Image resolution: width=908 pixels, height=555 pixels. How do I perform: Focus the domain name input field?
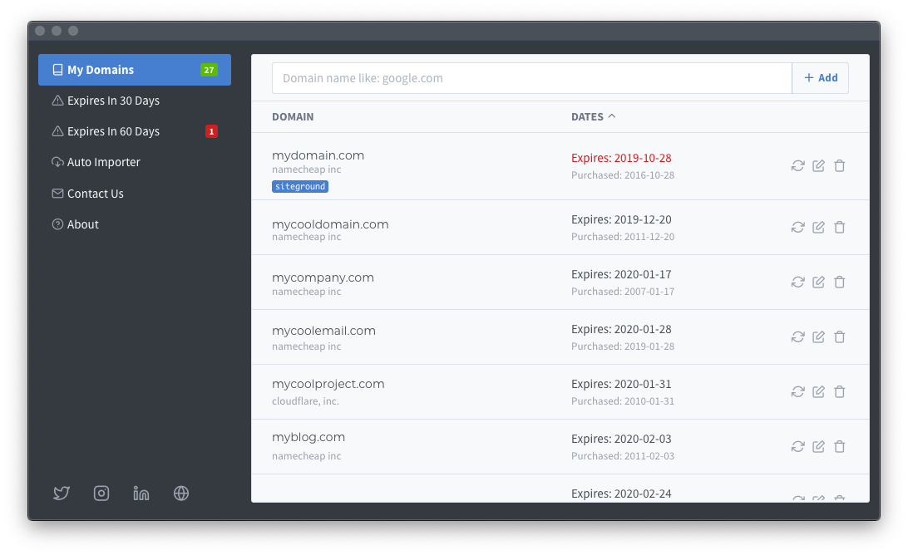pos(532,78)
